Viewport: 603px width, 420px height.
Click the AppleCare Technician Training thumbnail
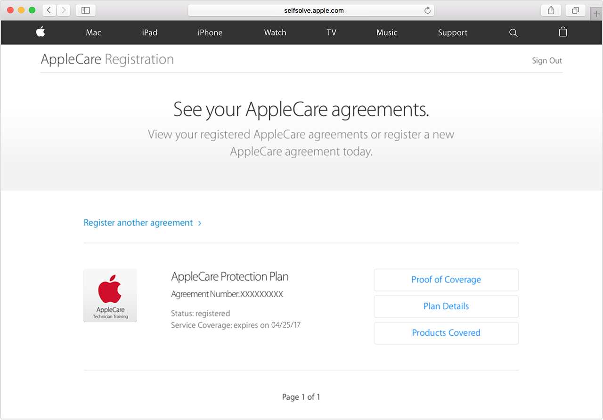(110, 295)
